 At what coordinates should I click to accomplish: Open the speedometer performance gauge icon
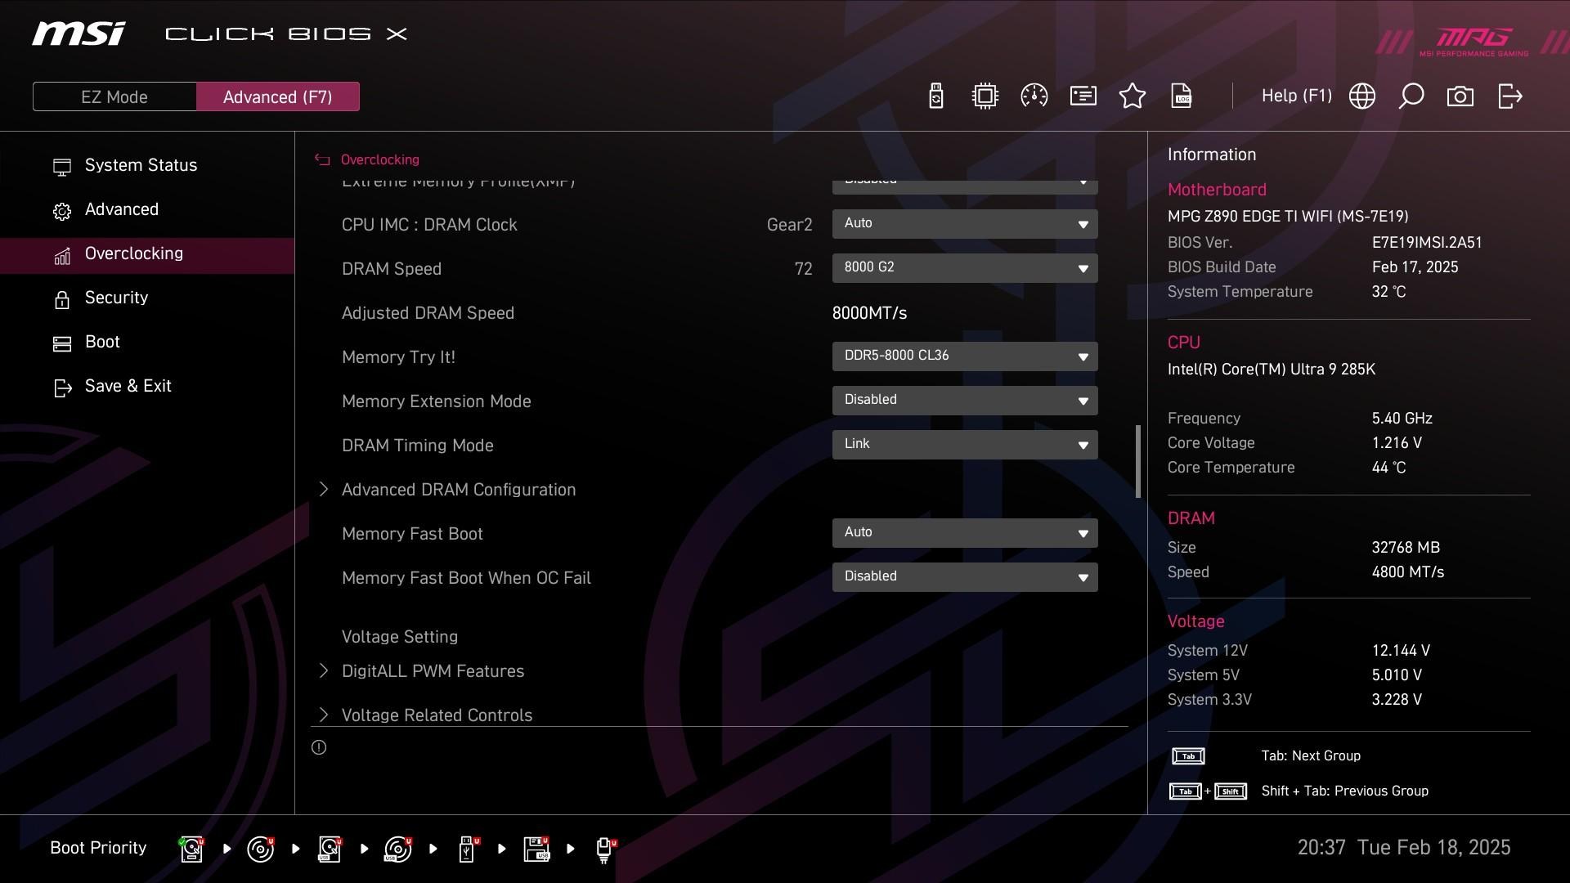pos(1034,96)
